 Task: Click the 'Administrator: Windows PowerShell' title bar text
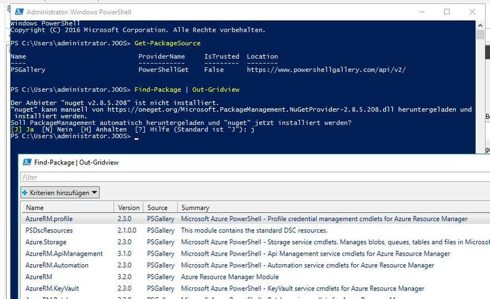coord(79,12)
